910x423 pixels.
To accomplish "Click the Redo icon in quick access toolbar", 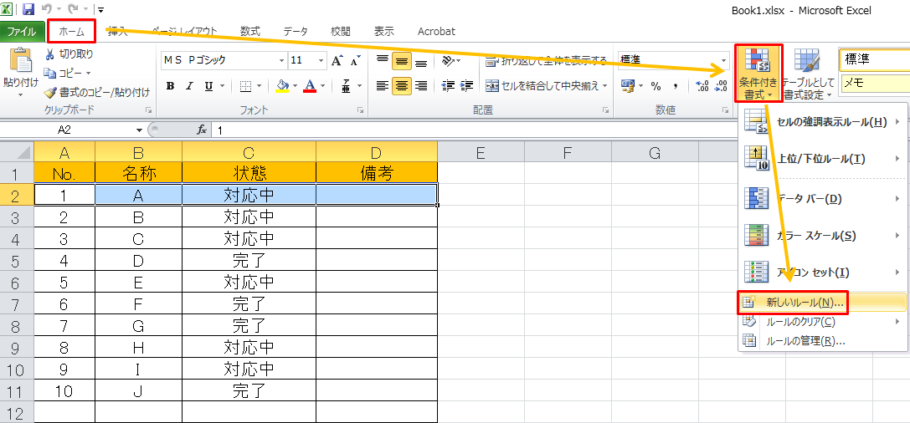I will pyautogui.click(x=73, y=10).
